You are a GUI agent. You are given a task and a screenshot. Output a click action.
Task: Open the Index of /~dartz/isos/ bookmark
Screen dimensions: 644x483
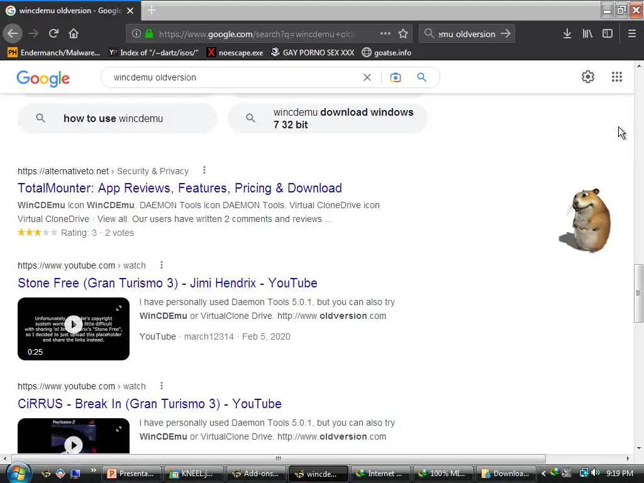point(153,53)
